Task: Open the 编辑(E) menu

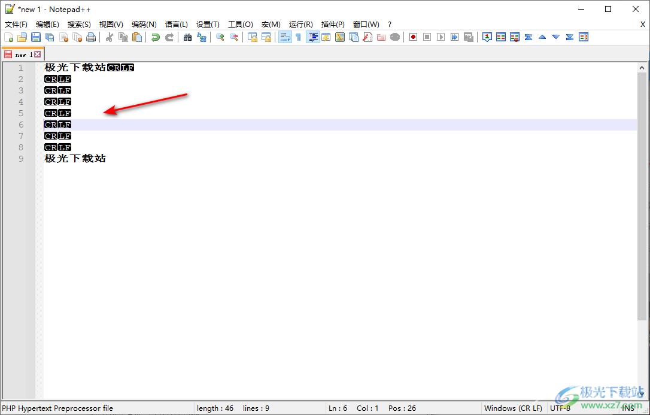Action: [x=48, y=25]
